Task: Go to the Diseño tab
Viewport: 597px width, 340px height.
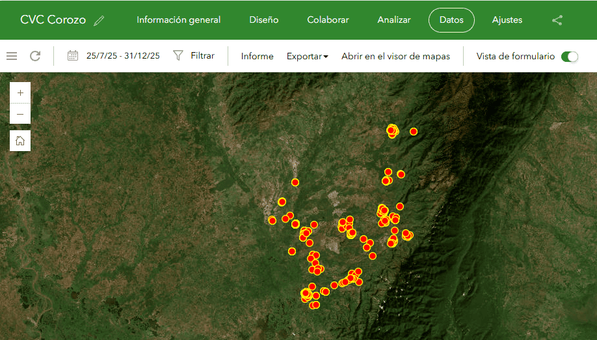Action: coord(263,20)
